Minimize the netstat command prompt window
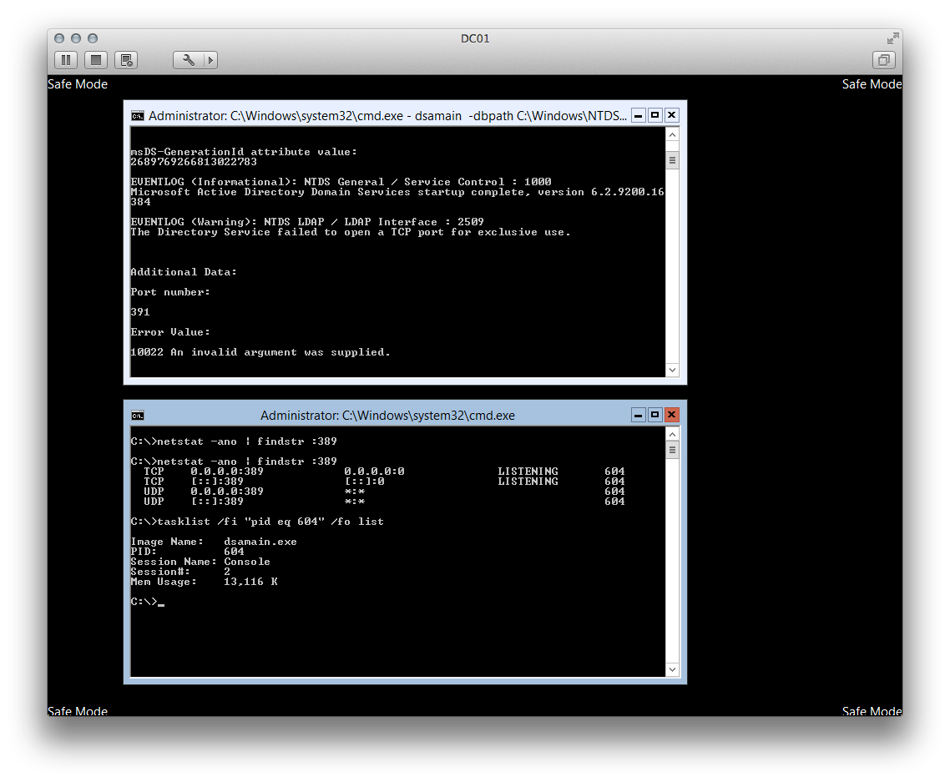 [x=638, y=415]
